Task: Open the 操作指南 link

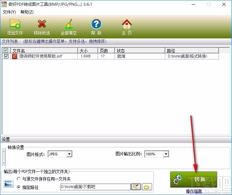Action: 194,191
